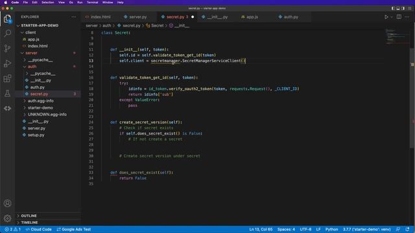Open the Accounts menu icon
This screenshot has height=233, width=415.
[7, 203]
